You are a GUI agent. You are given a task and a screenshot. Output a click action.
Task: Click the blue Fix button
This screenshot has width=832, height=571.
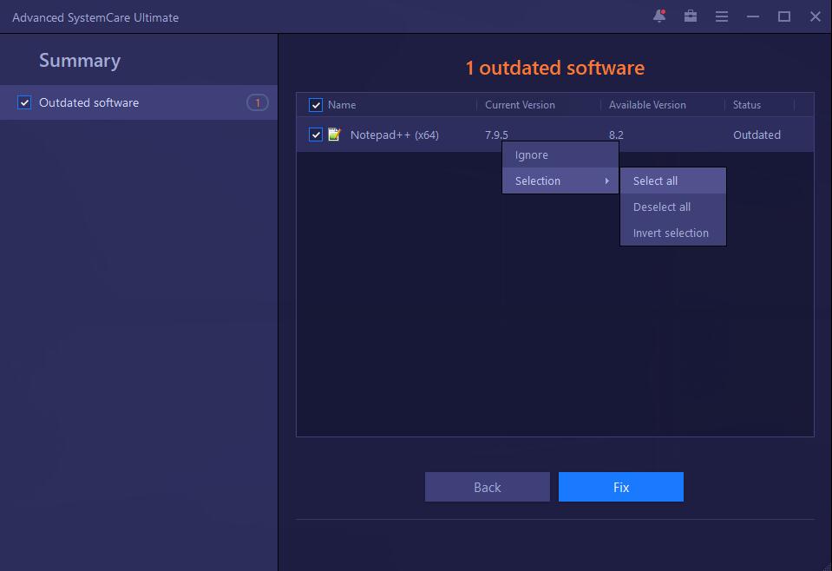[621, 487]
